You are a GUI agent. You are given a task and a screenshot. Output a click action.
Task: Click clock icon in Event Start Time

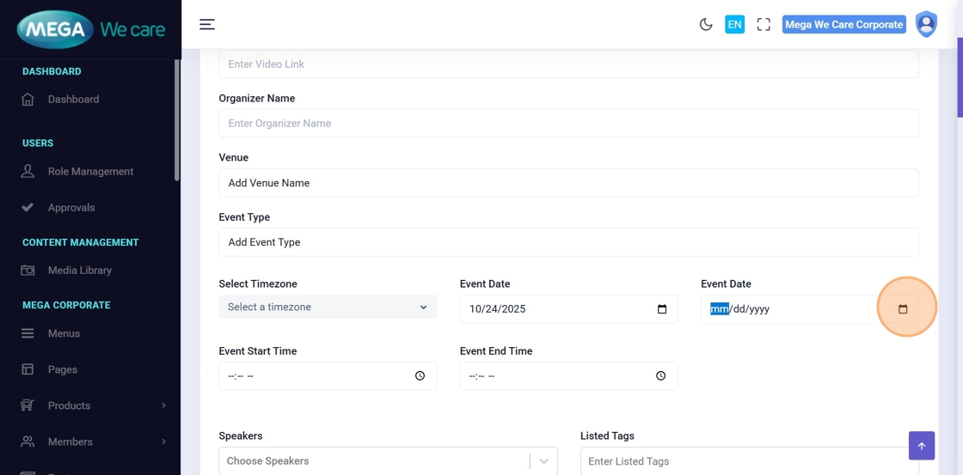[x=420, y=376]
